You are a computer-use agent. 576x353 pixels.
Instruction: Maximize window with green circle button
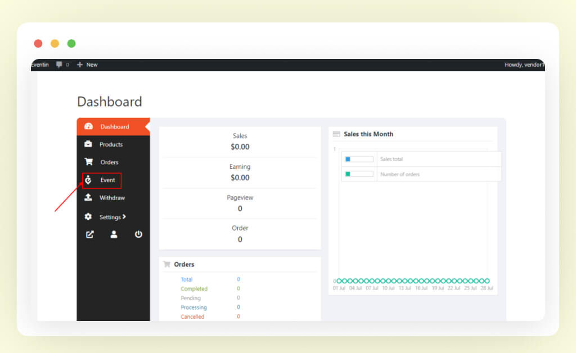(x=71, y=44)
